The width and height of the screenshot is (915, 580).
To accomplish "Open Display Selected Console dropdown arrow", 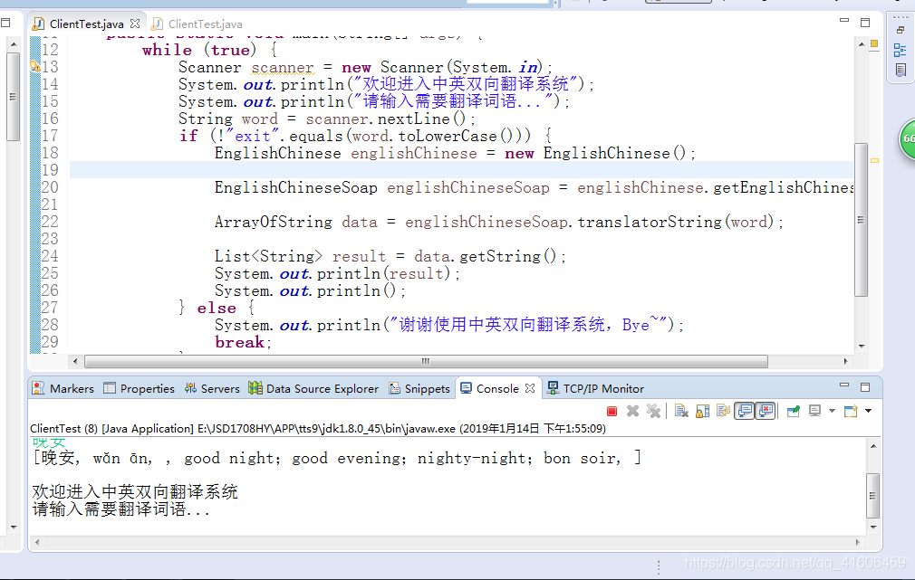I will (832, 411).
